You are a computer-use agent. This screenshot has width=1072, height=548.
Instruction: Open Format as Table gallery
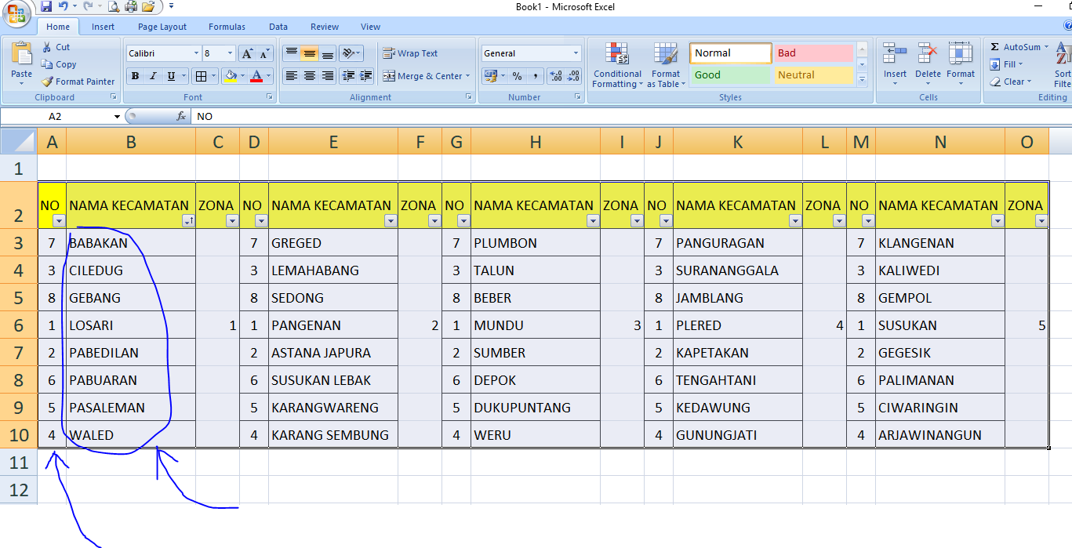[x=666, y=65]
